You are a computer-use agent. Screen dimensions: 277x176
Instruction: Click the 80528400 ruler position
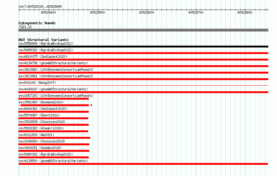(49, 12)
